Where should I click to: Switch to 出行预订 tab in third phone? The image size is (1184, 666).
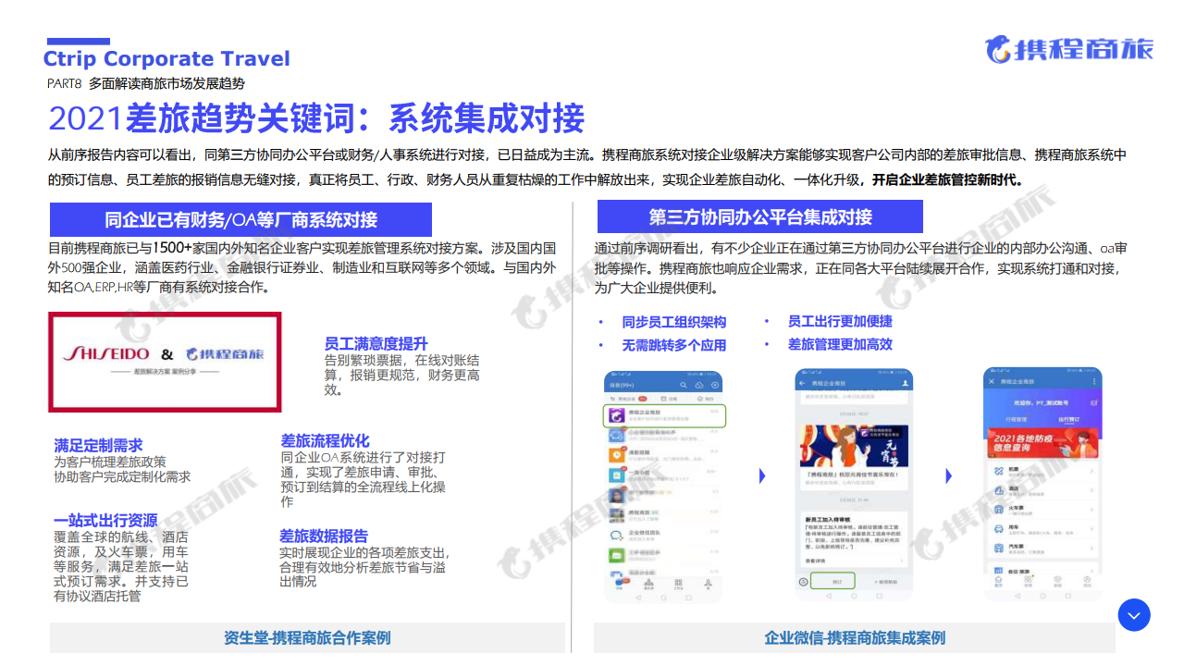coord(1069,419)
